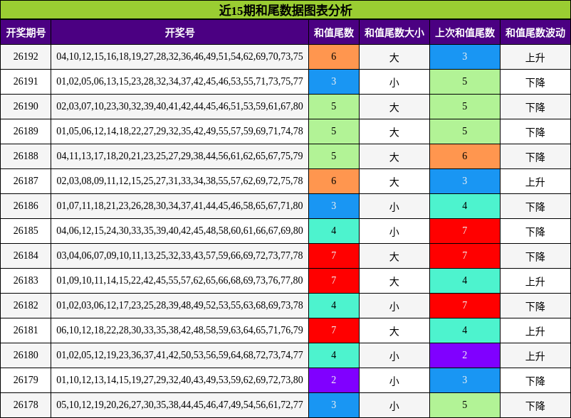Click purple 和值尾数 cell 2 in row 26179

(x=334, y=380)
